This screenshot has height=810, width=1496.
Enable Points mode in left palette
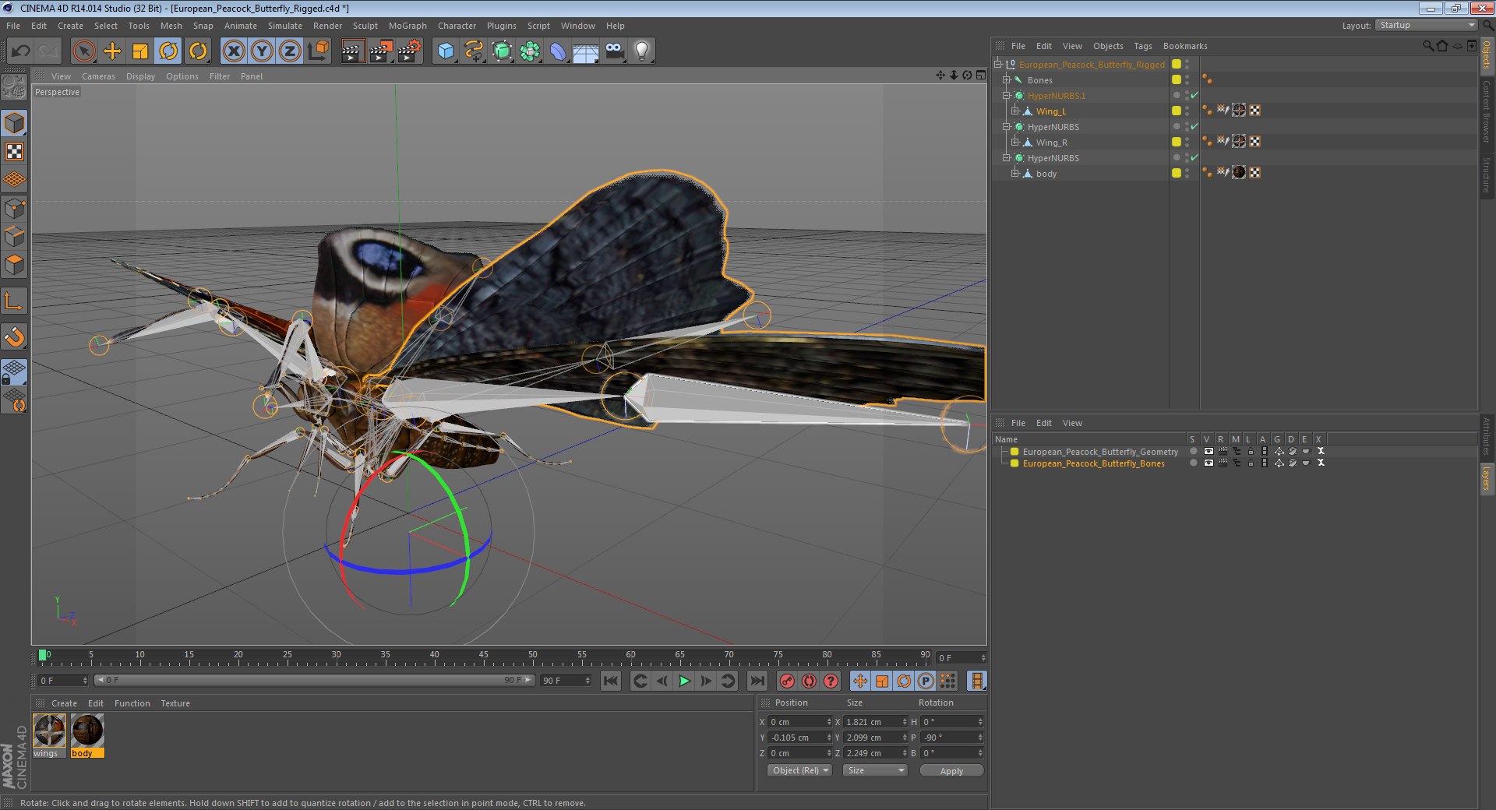click(x=14, y=209)
